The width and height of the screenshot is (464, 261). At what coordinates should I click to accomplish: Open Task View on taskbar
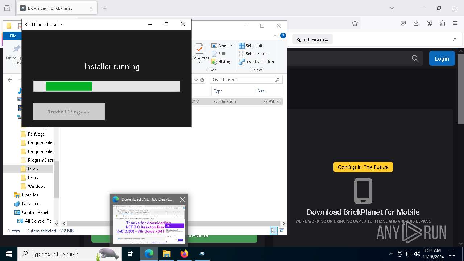pos(130,254)
